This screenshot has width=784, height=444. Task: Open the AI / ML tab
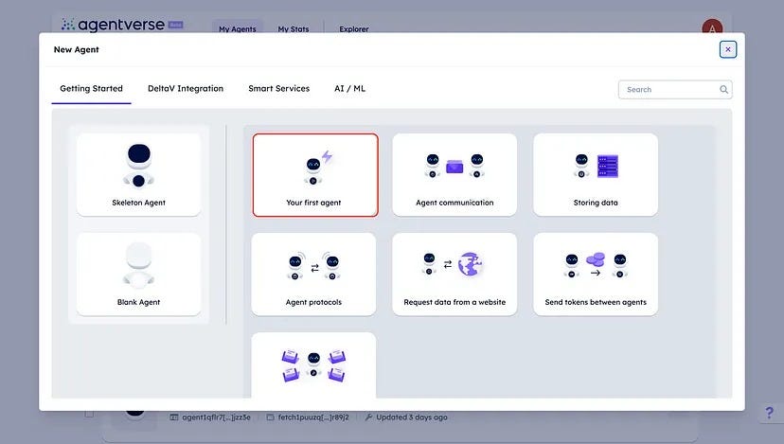click(349, 88)
